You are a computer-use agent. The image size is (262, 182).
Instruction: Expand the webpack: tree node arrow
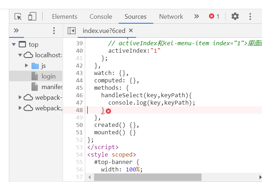coord(20,108)
